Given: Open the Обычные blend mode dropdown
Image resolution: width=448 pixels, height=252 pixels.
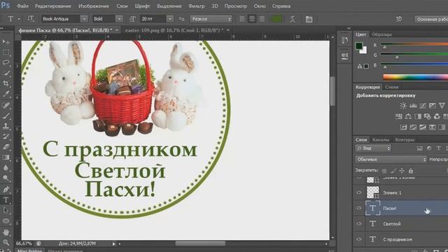Looking at the screenshot, I should click(x=391, y=159).
